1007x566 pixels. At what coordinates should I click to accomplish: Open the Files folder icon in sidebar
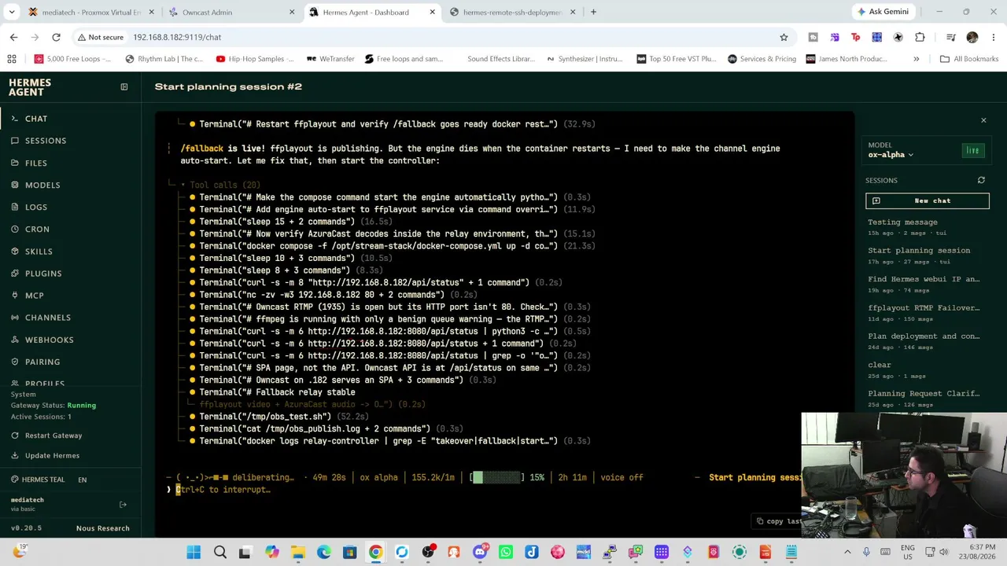pos(15,163)
